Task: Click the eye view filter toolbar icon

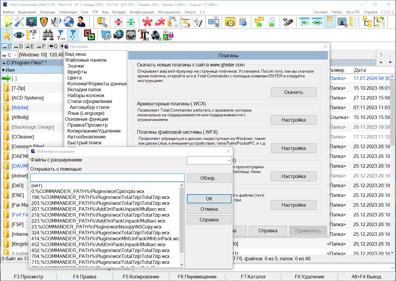Action: [x=18, y=35]
